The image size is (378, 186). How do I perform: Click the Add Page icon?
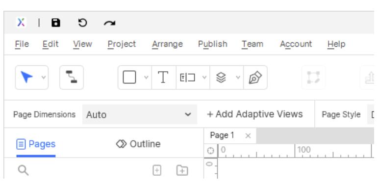click(x=157, y=170)
